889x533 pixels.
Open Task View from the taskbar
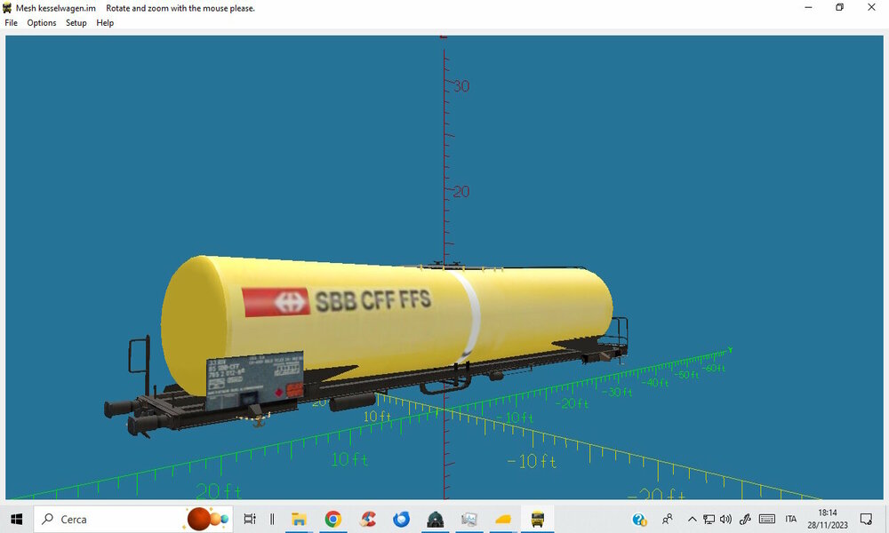click(x=250, y=519)
